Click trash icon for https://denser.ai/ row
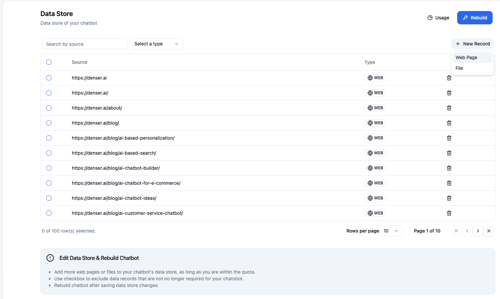 tap(449, 93)
